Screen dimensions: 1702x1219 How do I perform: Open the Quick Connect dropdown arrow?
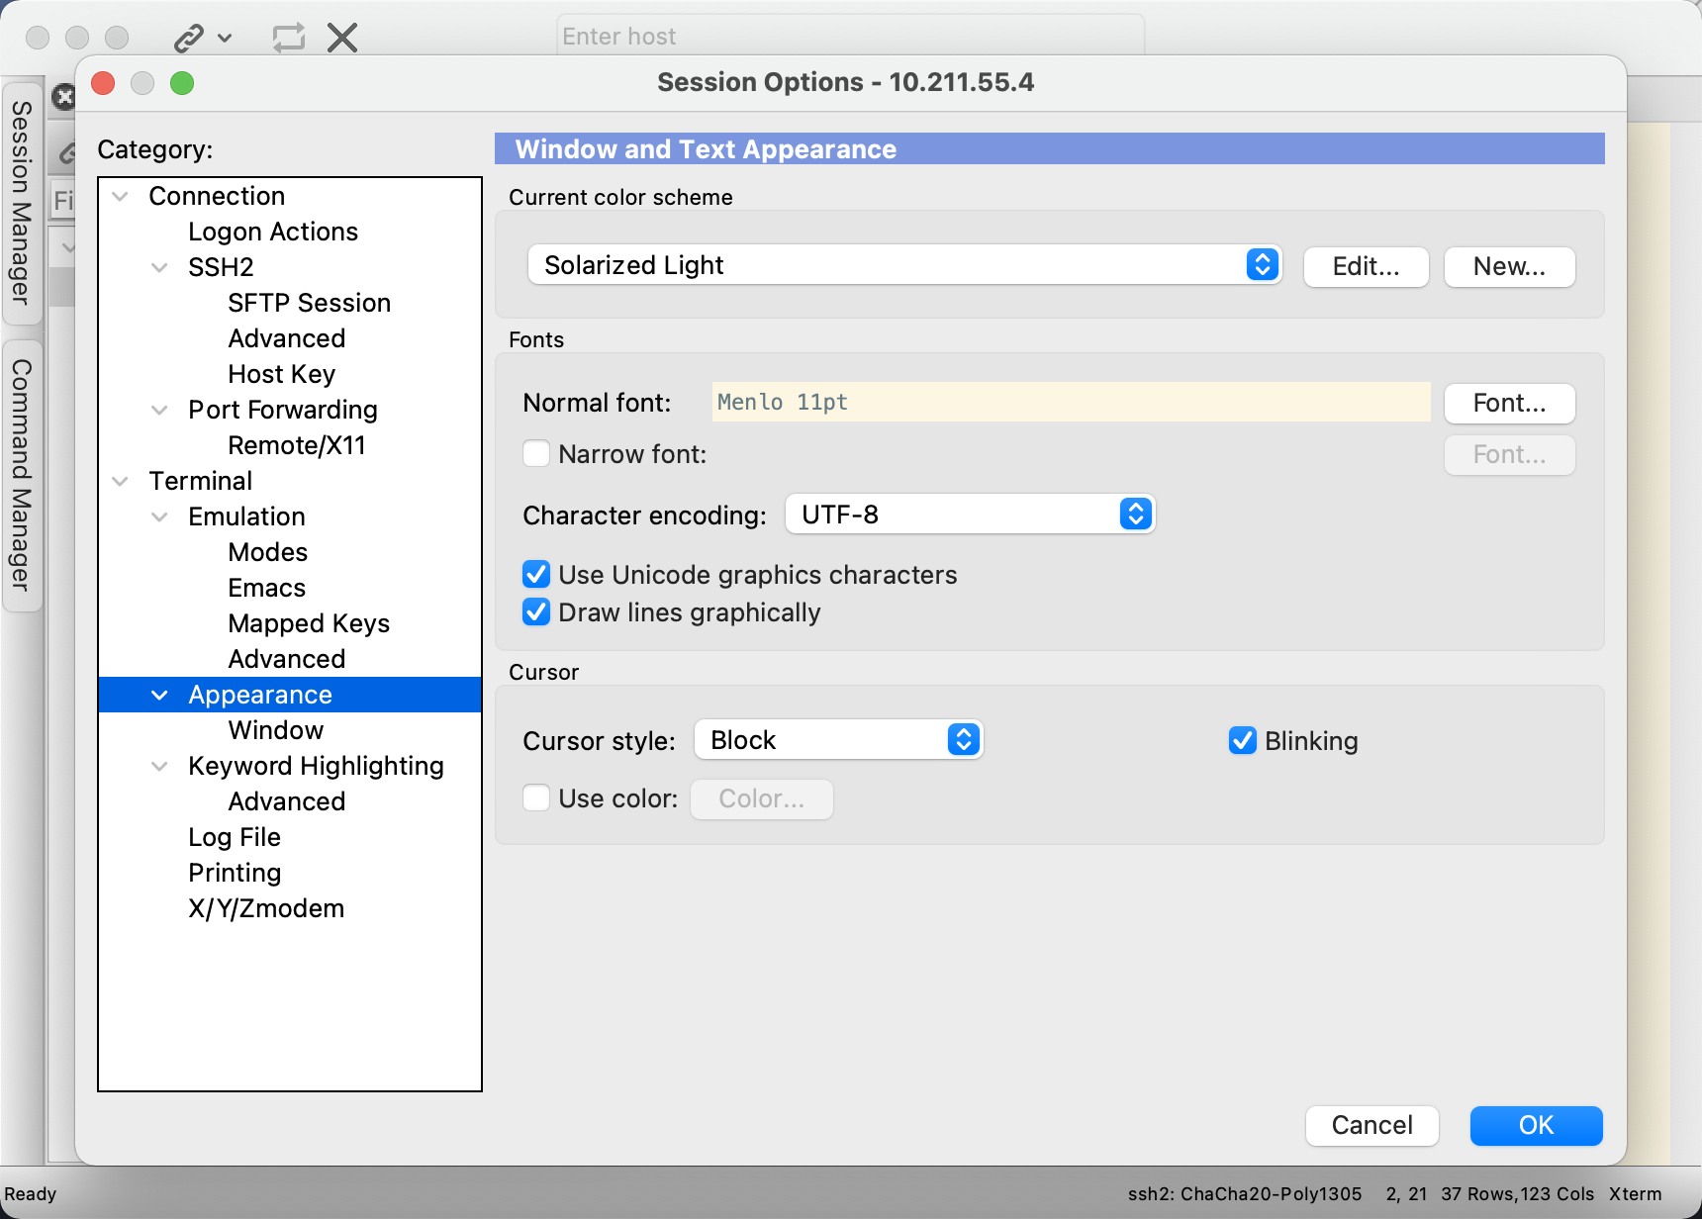[x=224, y=40]
